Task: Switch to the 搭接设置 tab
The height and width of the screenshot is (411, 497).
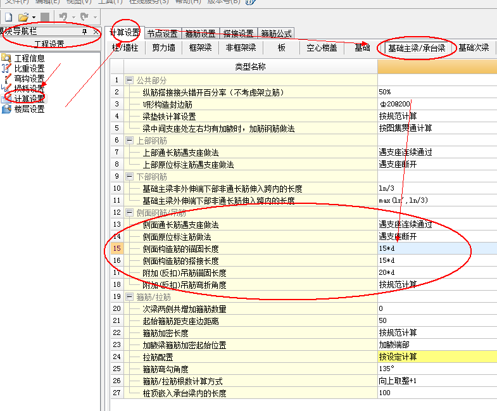Action: (x=238, y=34)
